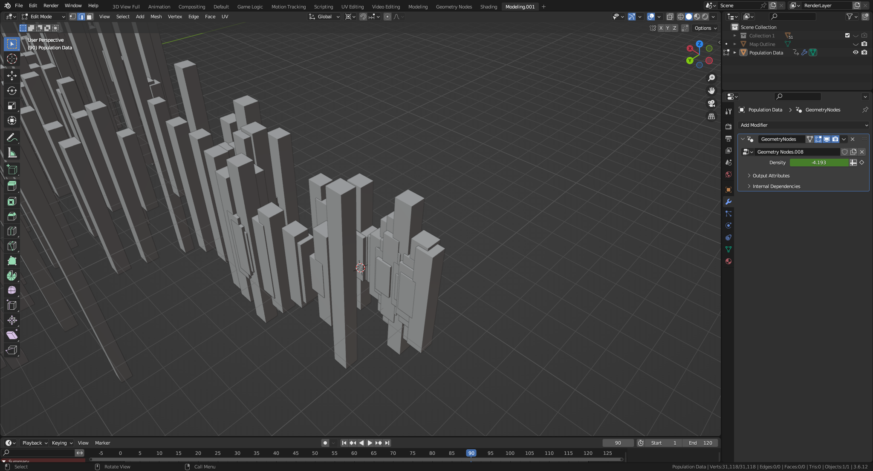Add new workspace with plus button

pos(543,6)
